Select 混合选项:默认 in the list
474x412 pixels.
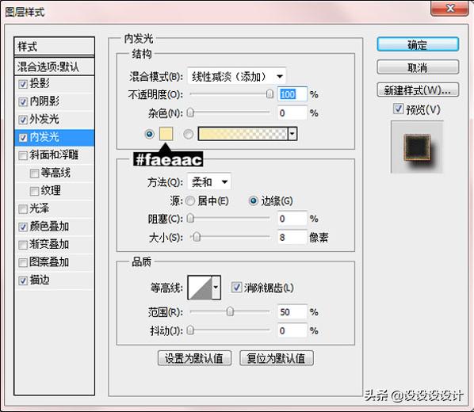(55, 67)
